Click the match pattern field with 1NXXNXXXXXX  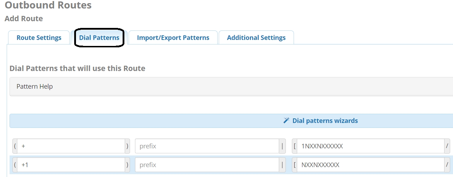370,146
